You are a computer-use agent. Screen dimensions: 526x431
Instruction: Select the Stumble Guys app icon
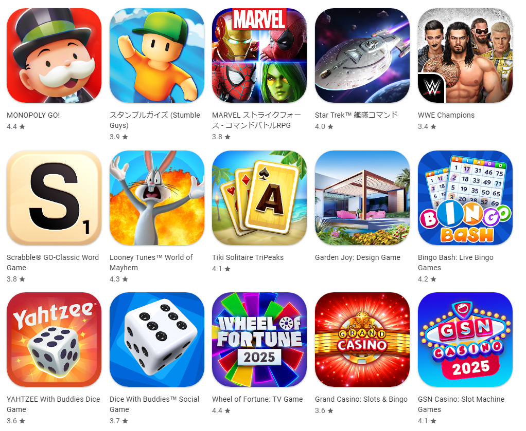tap(156, 55)
